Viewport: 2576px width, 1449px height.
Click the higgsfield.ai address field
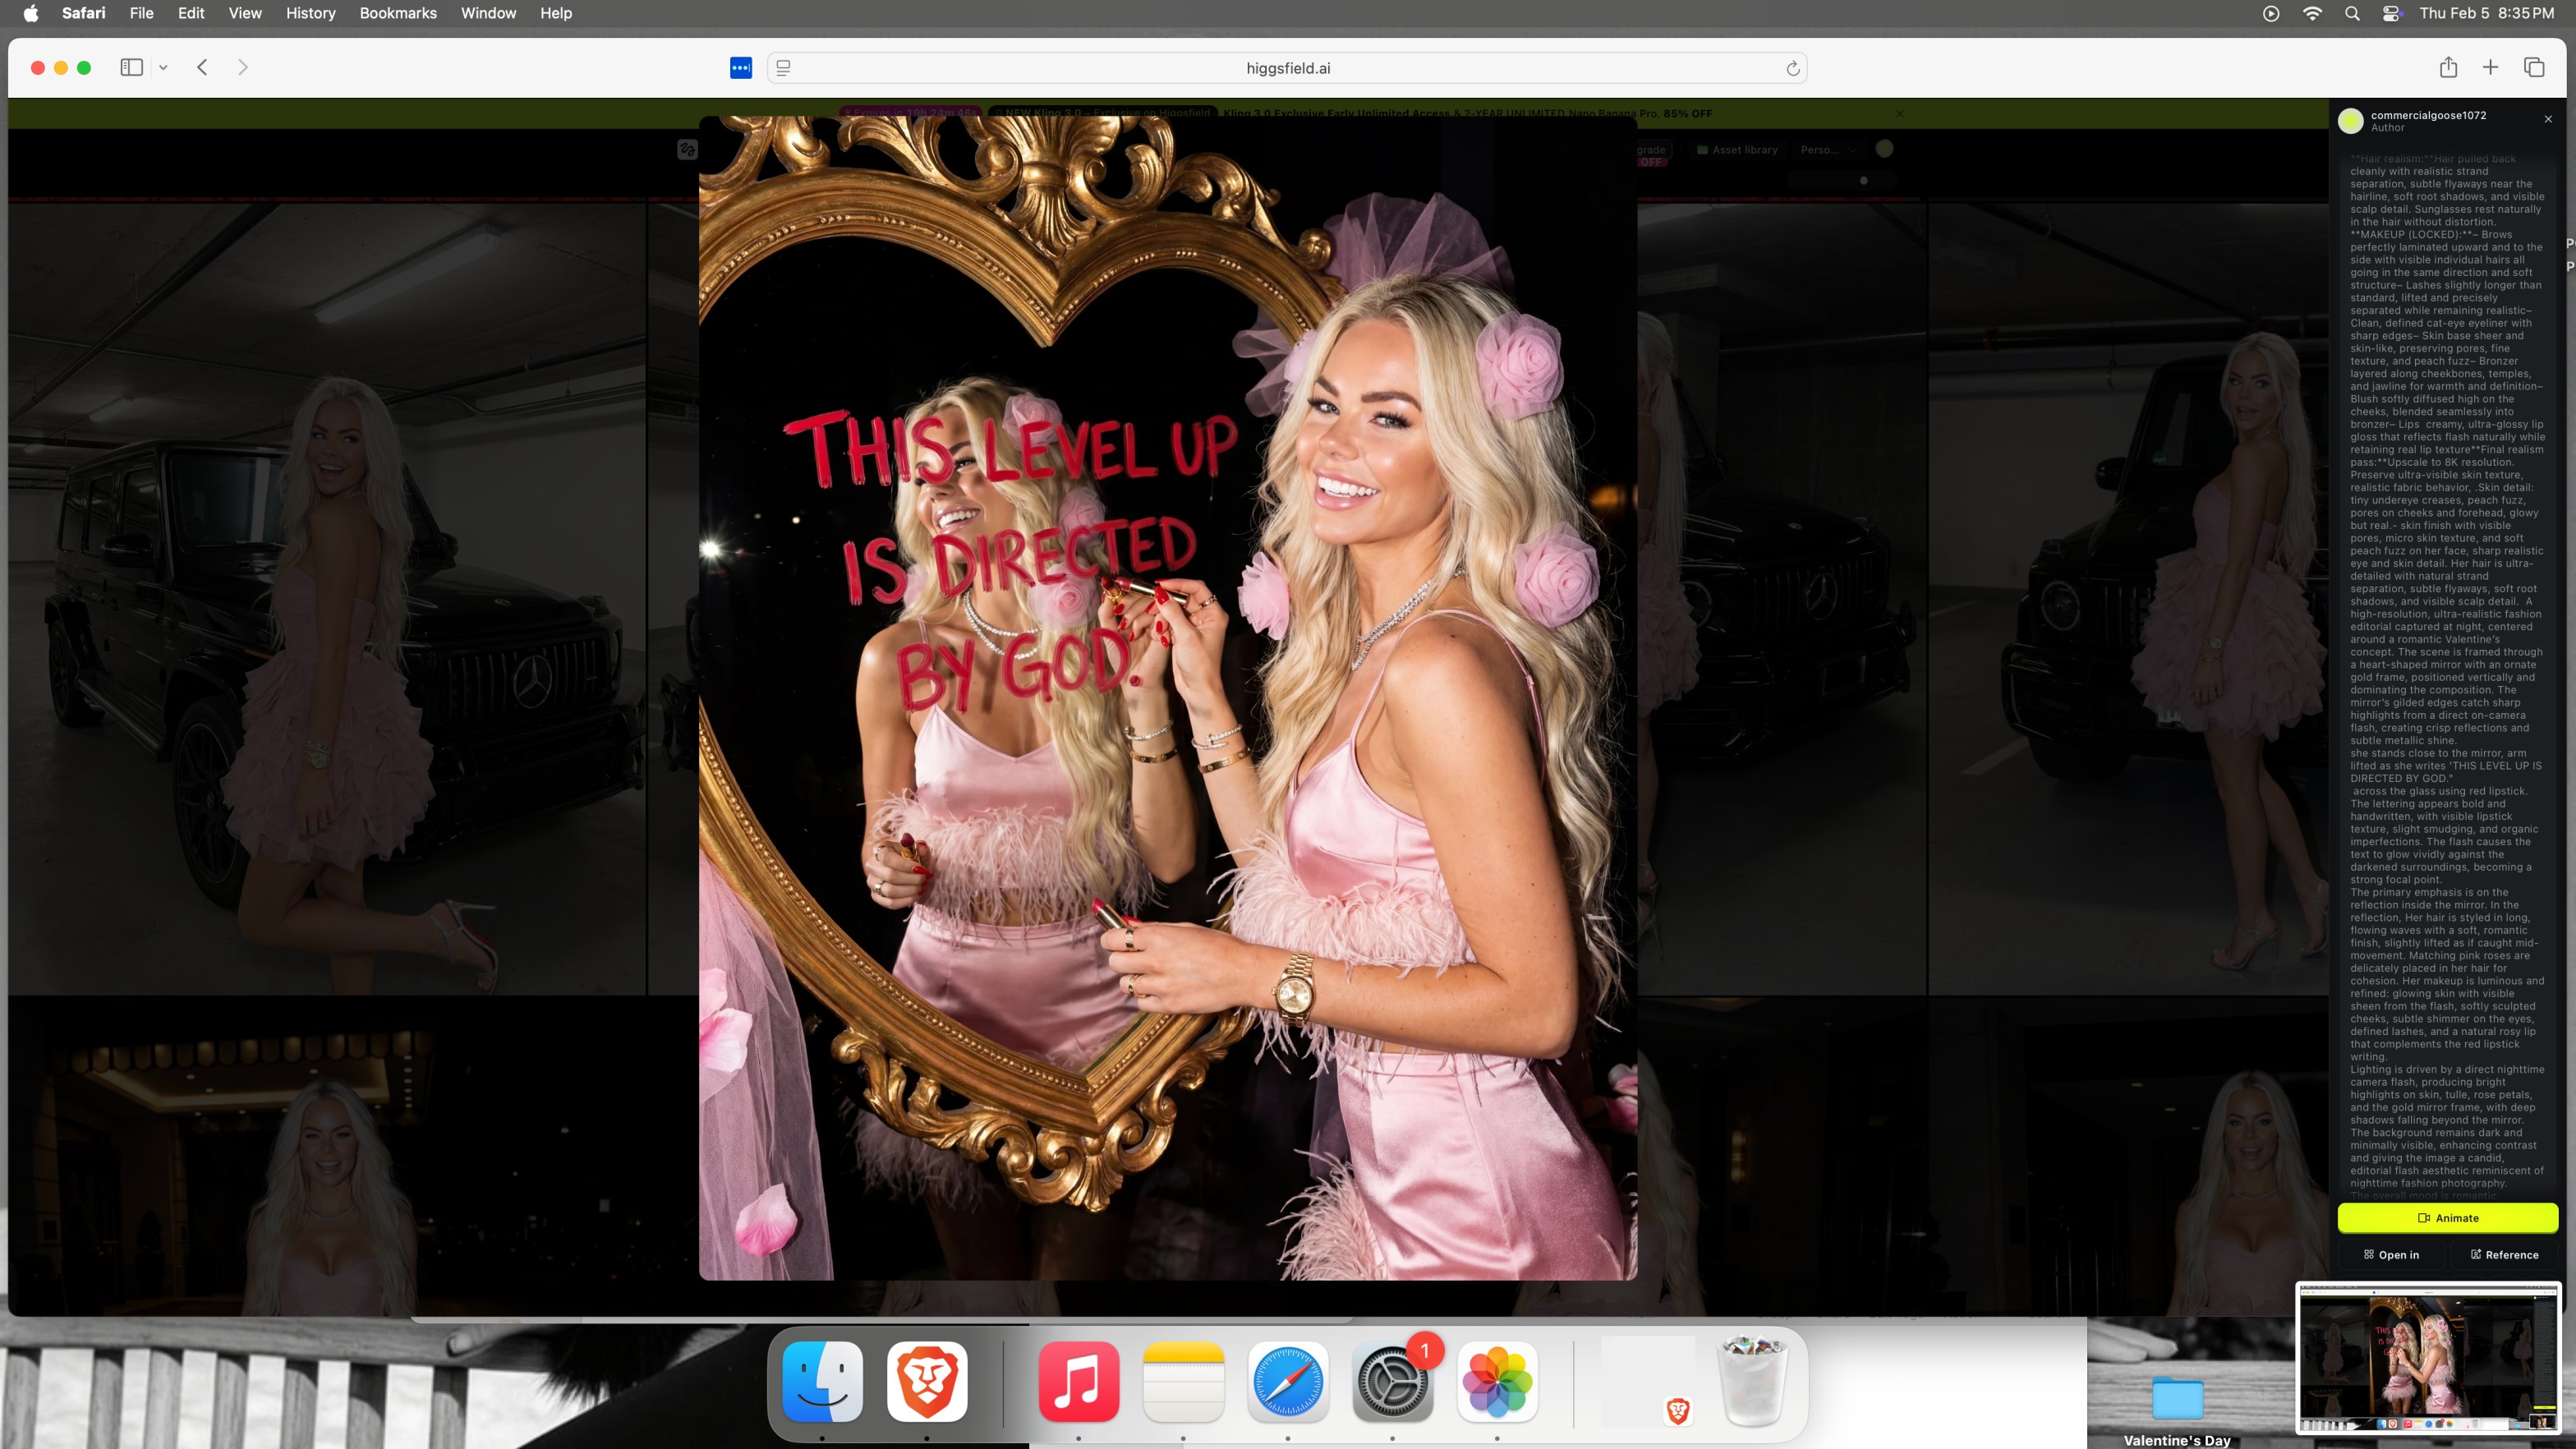[1287, 68]
